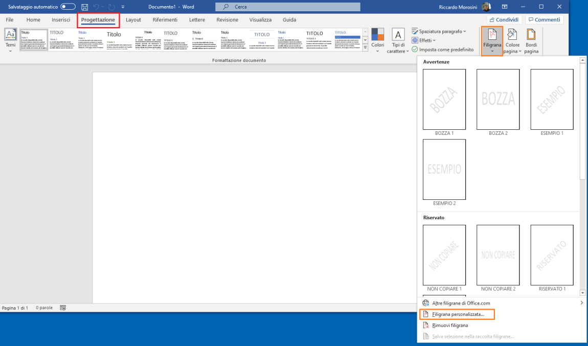The height and width of the screenshot is (346, 588).
Task: Click ribbon display options icon
Action: pyautogui.click(x=504, y=7)
